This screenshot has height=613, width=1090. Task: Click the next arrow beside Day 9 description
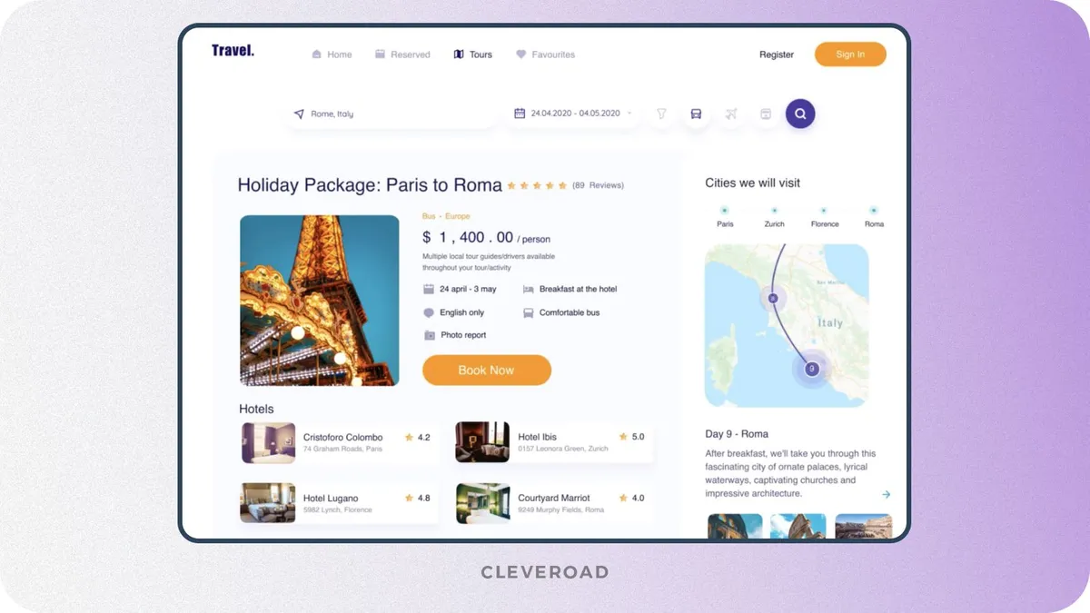click(886, 494)
